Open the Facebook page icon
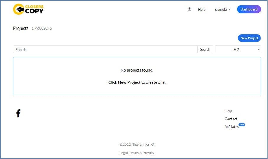 tap(18, 113)
